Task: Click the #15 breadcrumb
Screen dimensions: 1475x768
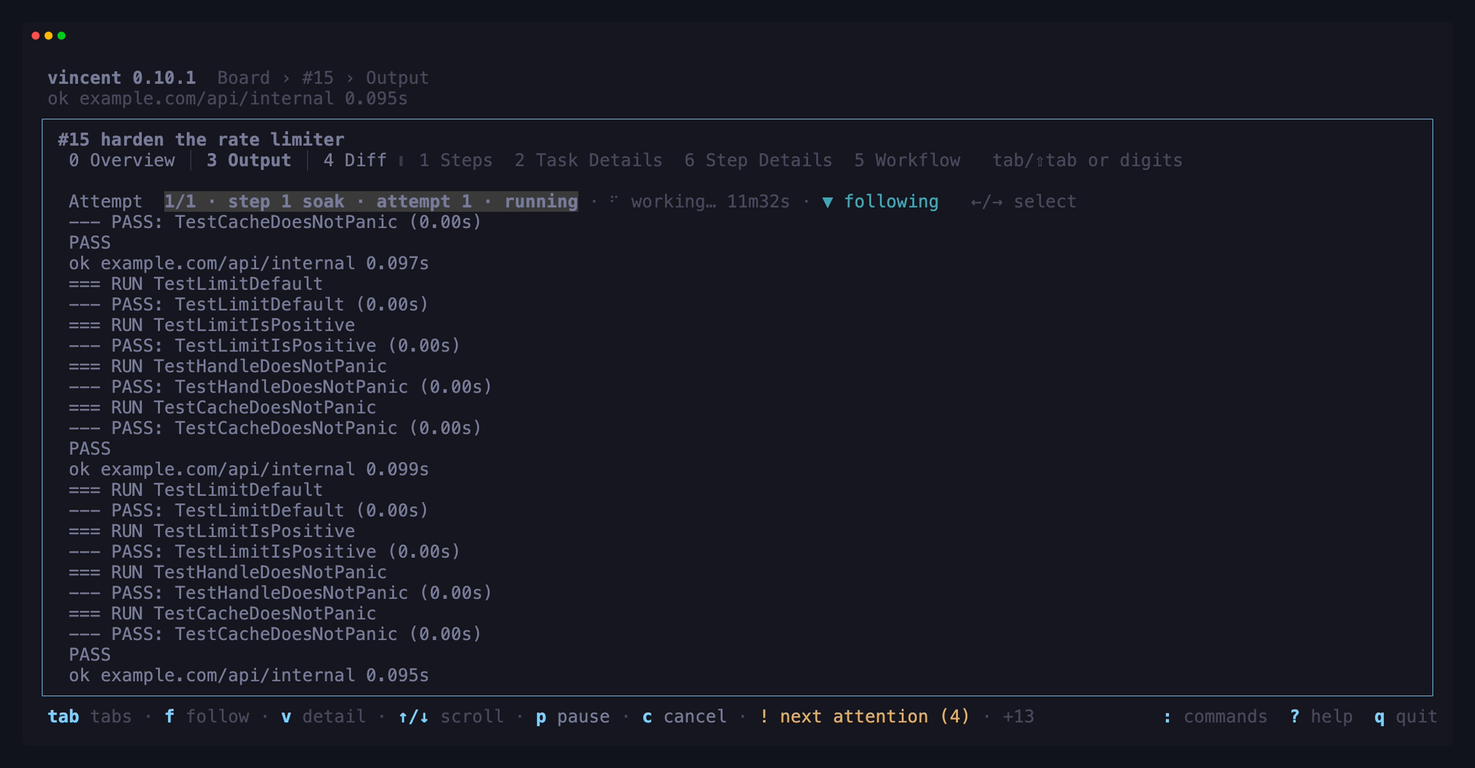Action: (317, 78)
